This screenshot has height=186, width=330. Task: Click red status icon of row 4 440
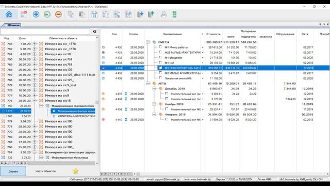103,119
